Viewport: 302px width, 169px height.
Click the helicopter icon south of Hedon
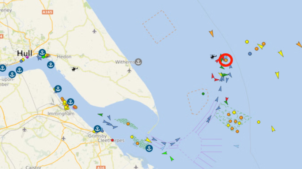pyautogui.click(x=75, y=69)
